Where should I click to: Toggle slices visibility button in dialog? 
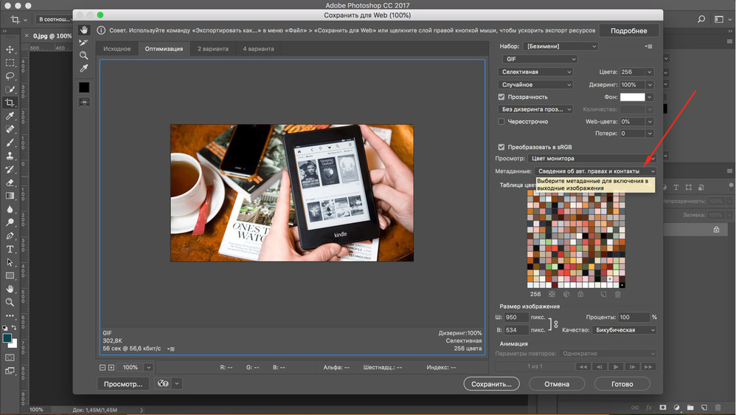point(84,103)
